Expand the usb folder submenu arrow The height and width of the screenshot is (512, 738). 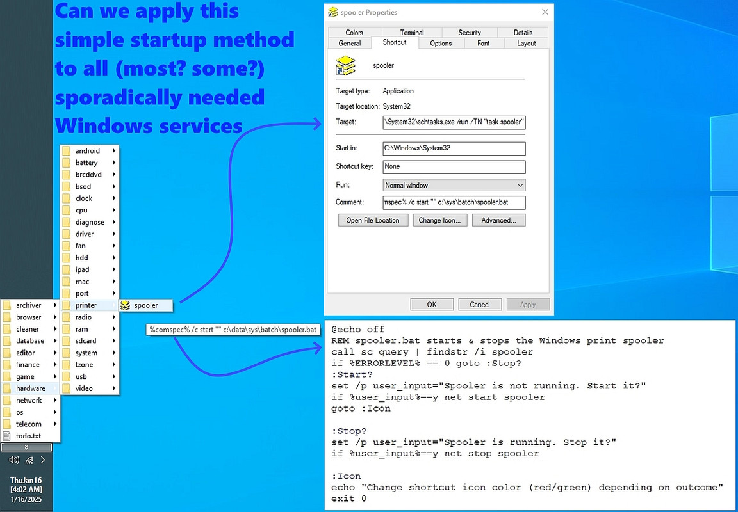[114, 376]
